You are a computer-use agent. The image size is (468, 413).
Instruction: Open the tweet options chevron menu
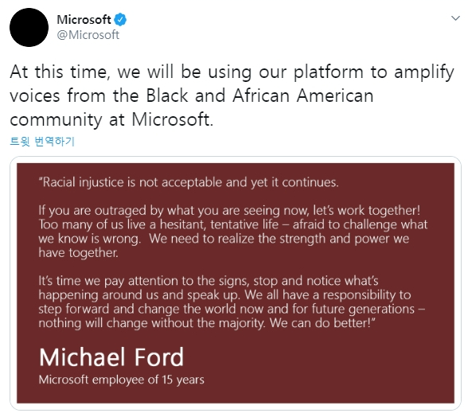click(455, 18)
